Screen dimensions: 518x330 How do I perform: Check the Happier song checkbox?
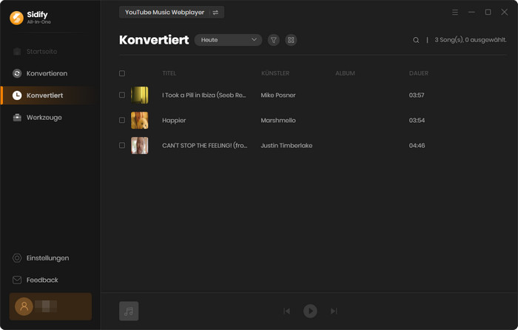tap(122, 121)
